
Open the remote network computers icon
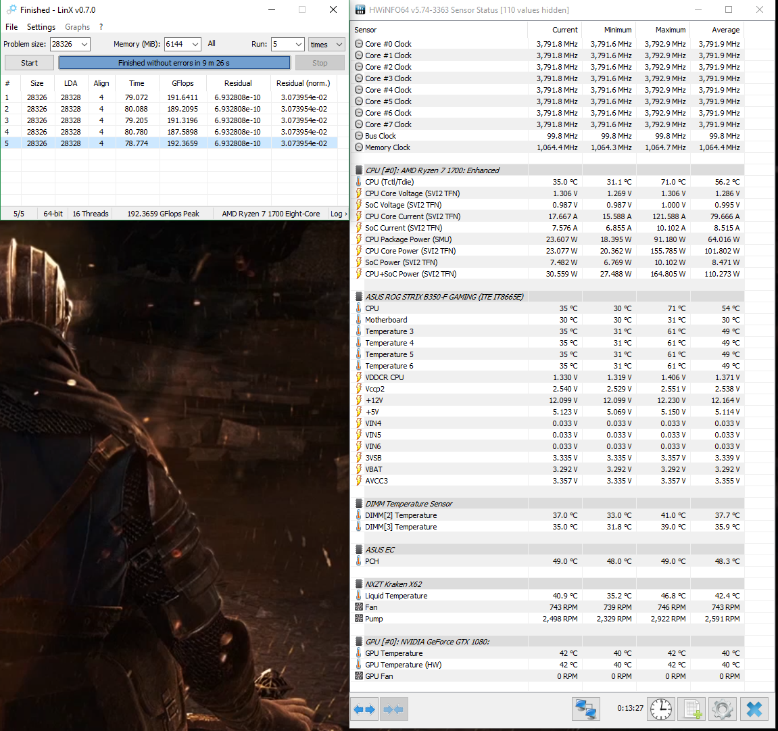click(x=585, y=709)
